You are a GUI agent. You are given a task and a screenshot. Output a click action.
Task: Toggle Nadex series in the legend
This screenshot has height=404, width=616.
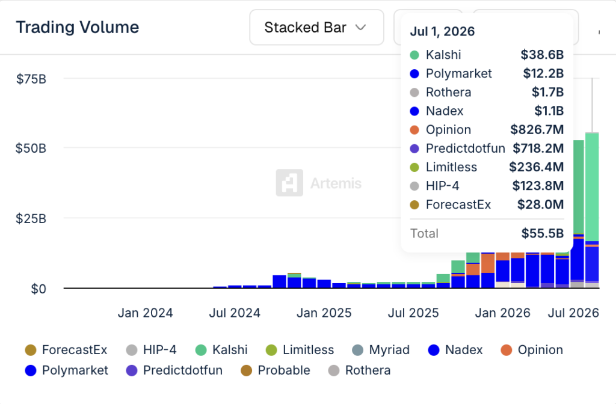pyautogui.click(x=455, y=350)
